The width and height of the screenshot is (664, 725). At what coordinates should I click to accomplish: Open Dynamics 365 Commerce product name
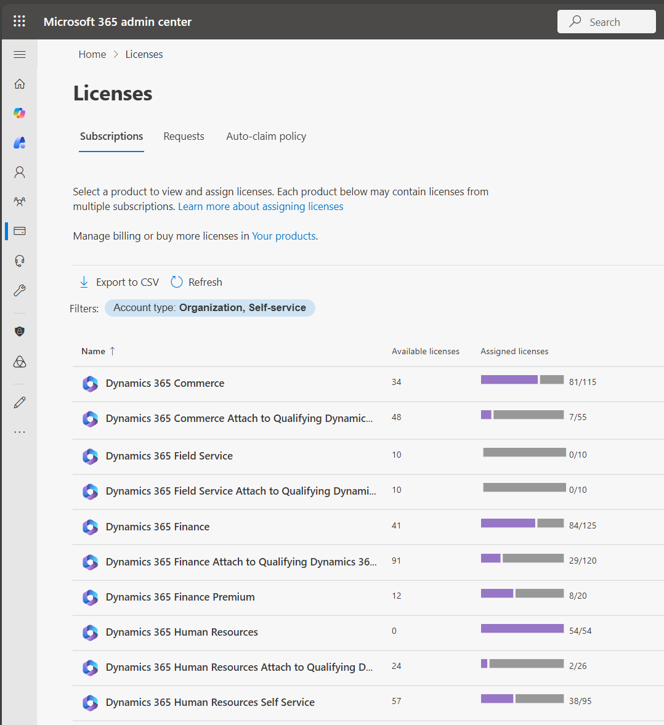(165, 383)
